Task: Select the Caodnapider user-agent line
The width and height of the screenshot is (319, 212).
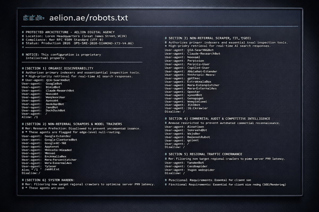Action: [x=186, y=166]
